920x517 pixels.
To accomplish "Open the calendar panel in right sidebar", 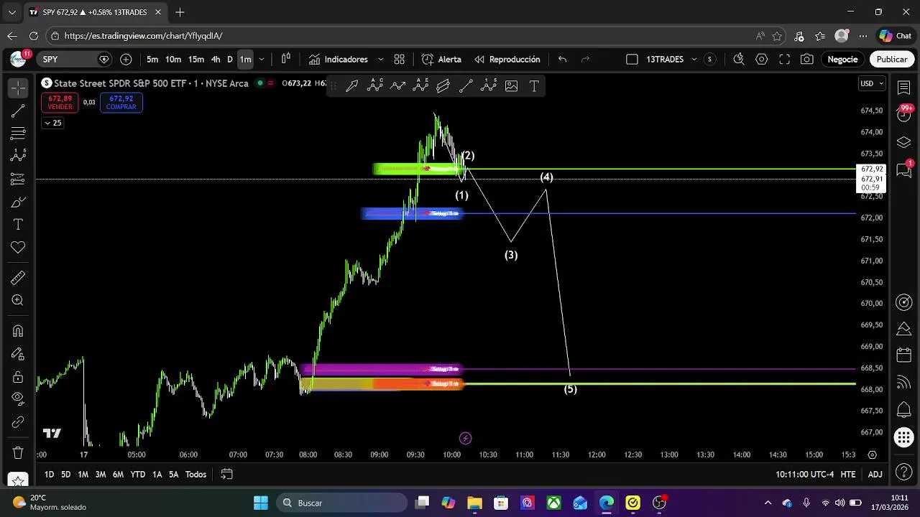I will point(904,355).
